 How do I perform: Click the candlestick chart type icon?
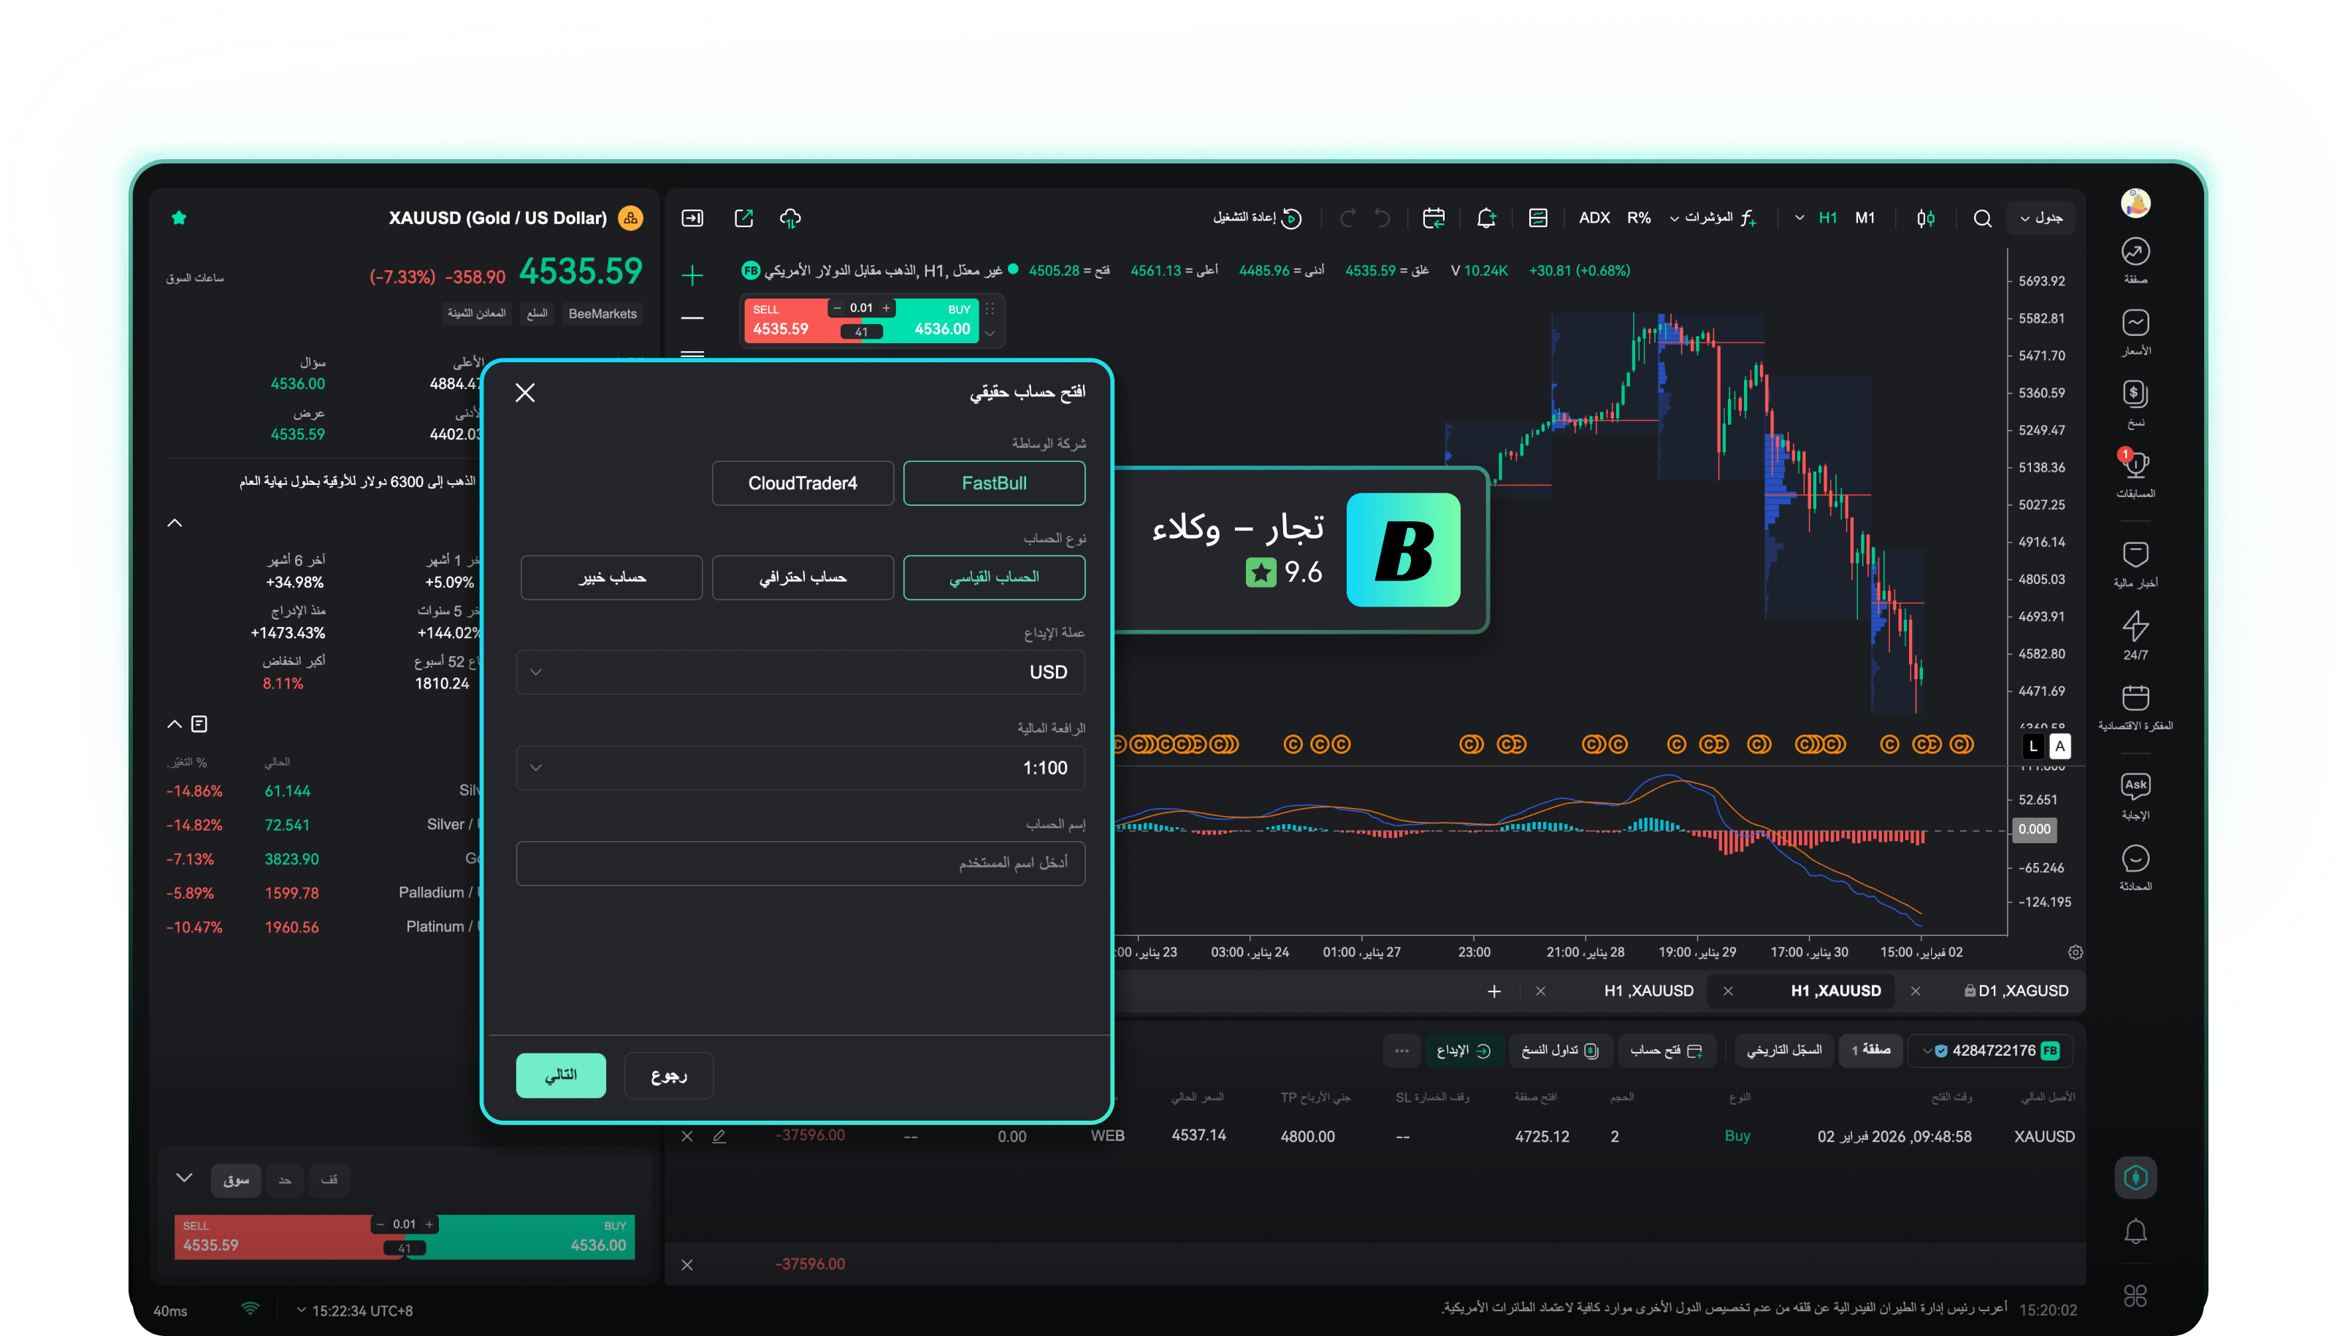pos(1926,218)
